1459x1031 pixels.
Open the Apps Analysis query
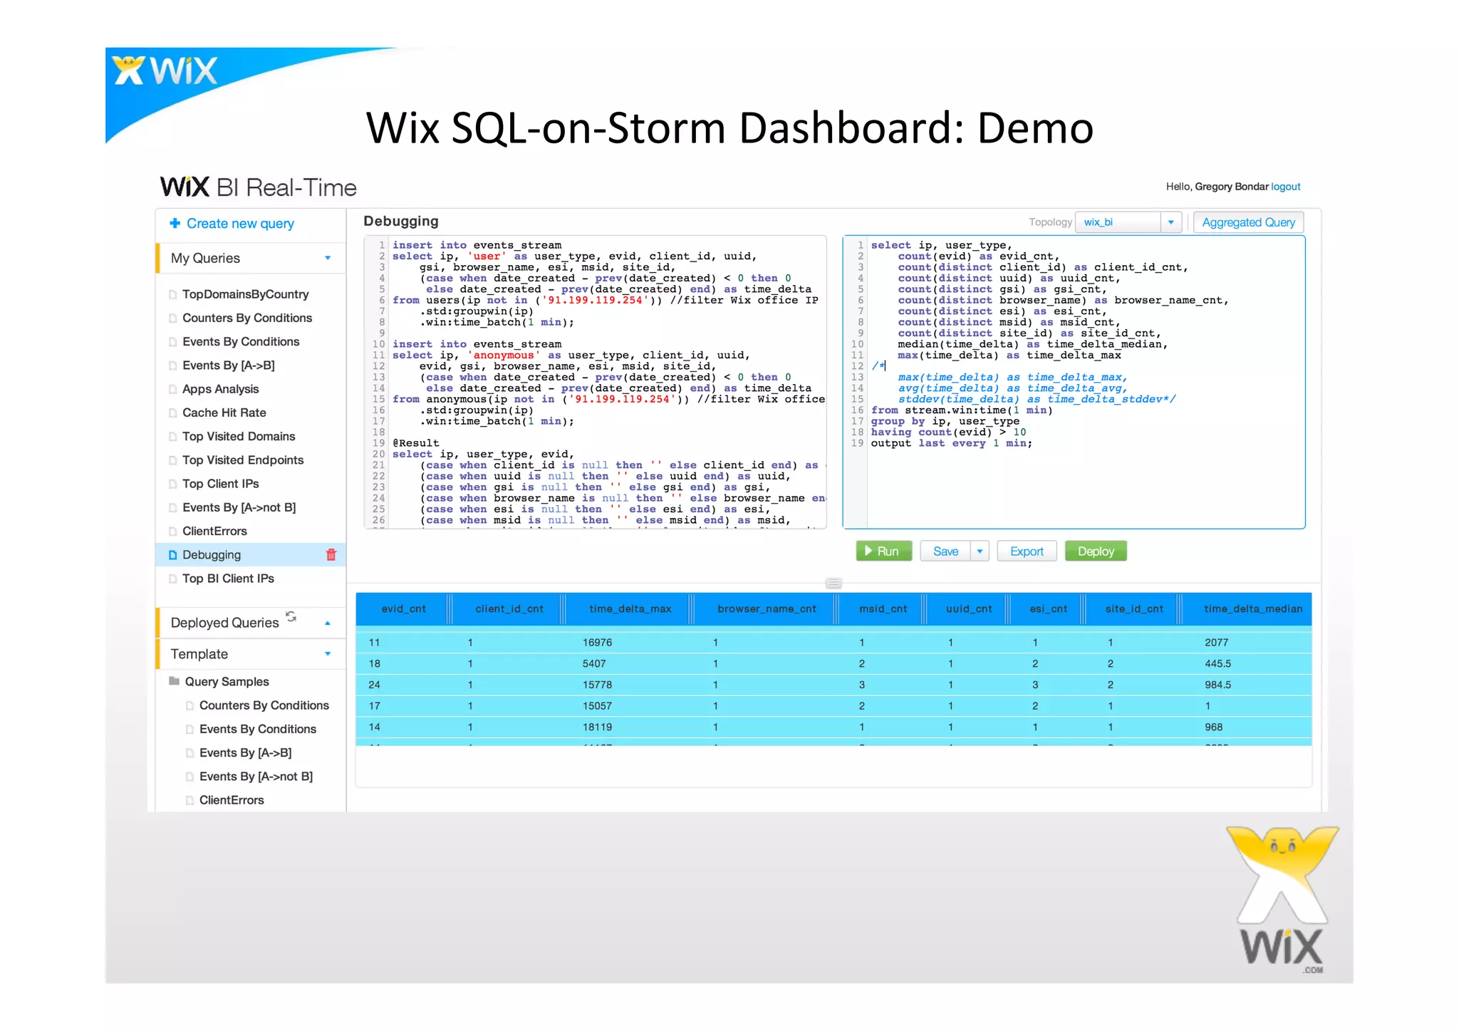click(x=220, y=389)
